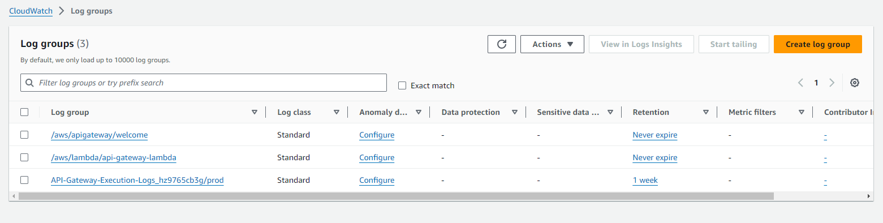
Task: Click Standard in the api-gateway-lambda row
Action: [294, 157]
